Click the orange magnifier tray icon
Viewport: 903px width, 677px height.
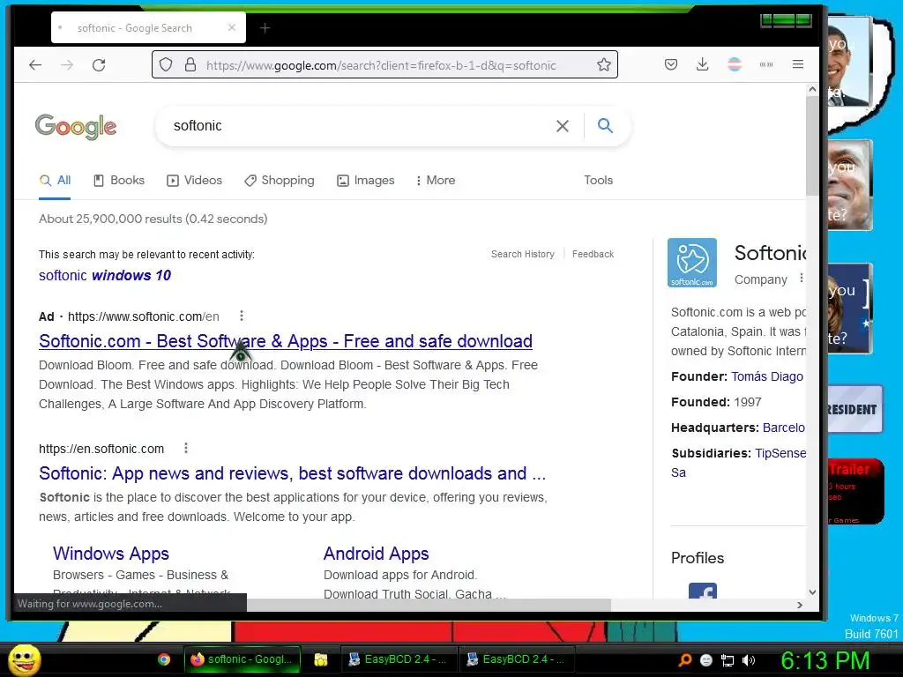pos(684,659)
